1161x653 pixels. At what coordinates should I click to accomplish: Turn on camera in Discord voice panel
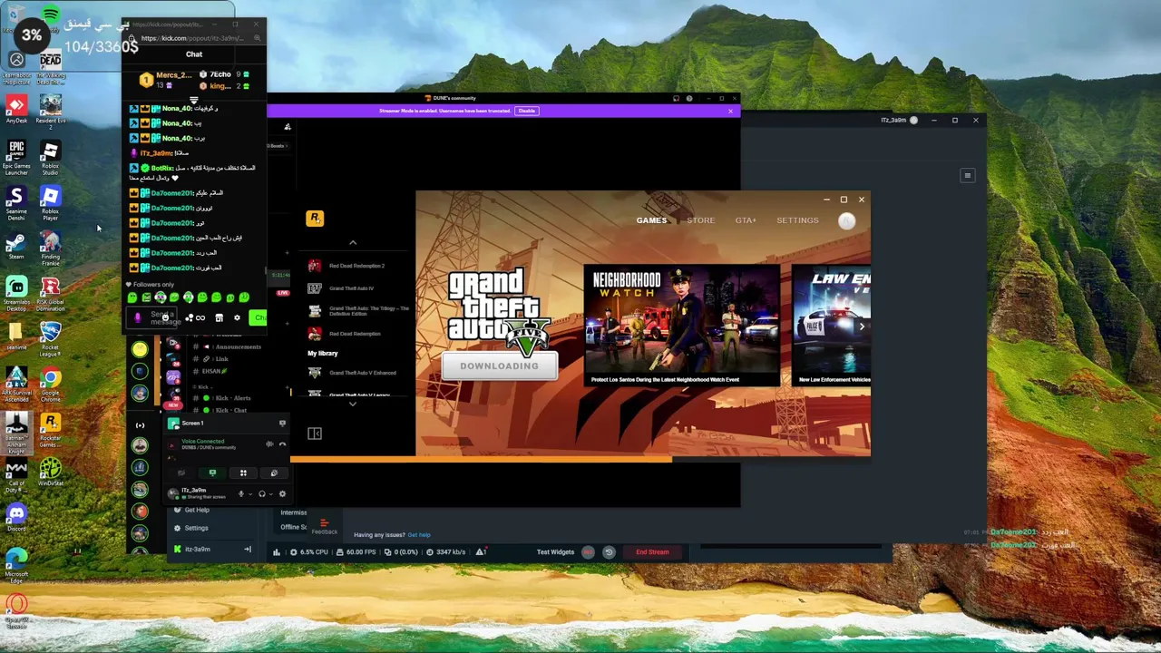point(181,473)
